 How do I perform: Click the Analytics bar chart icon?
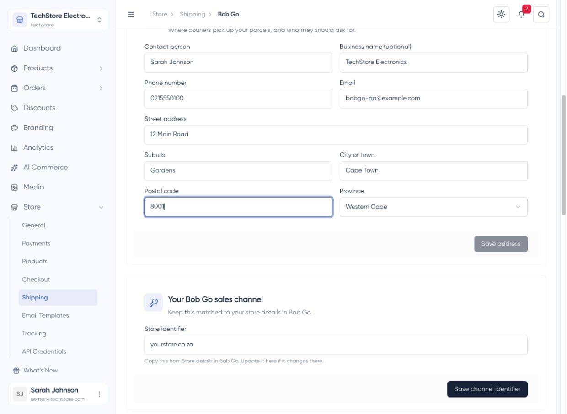pos(15,147)
